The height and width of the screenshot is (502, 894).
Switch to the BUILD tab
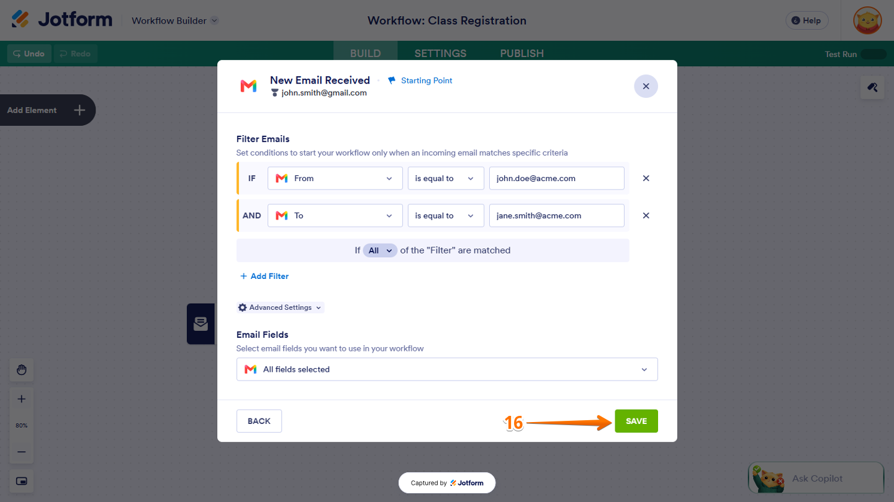tap(366, 53)
